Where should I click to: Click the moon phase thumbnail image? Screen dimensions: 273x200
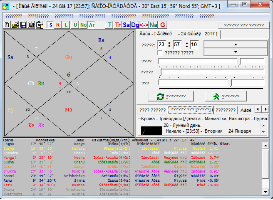(151, 131)
